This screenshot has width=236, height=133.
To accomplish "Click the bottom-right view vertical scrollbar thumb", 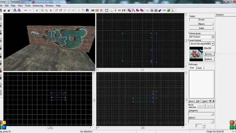I will click(x=186, y=100).
